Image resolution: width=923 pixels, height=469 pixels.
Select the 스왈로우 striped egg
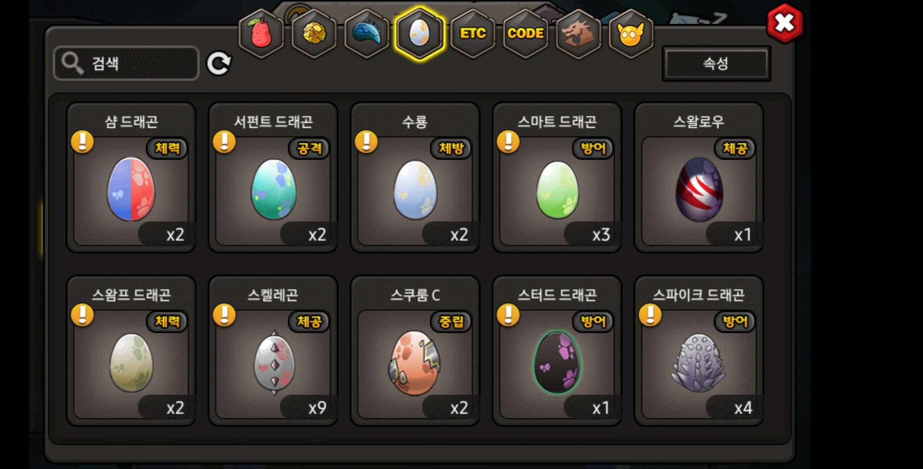[699, 189]
